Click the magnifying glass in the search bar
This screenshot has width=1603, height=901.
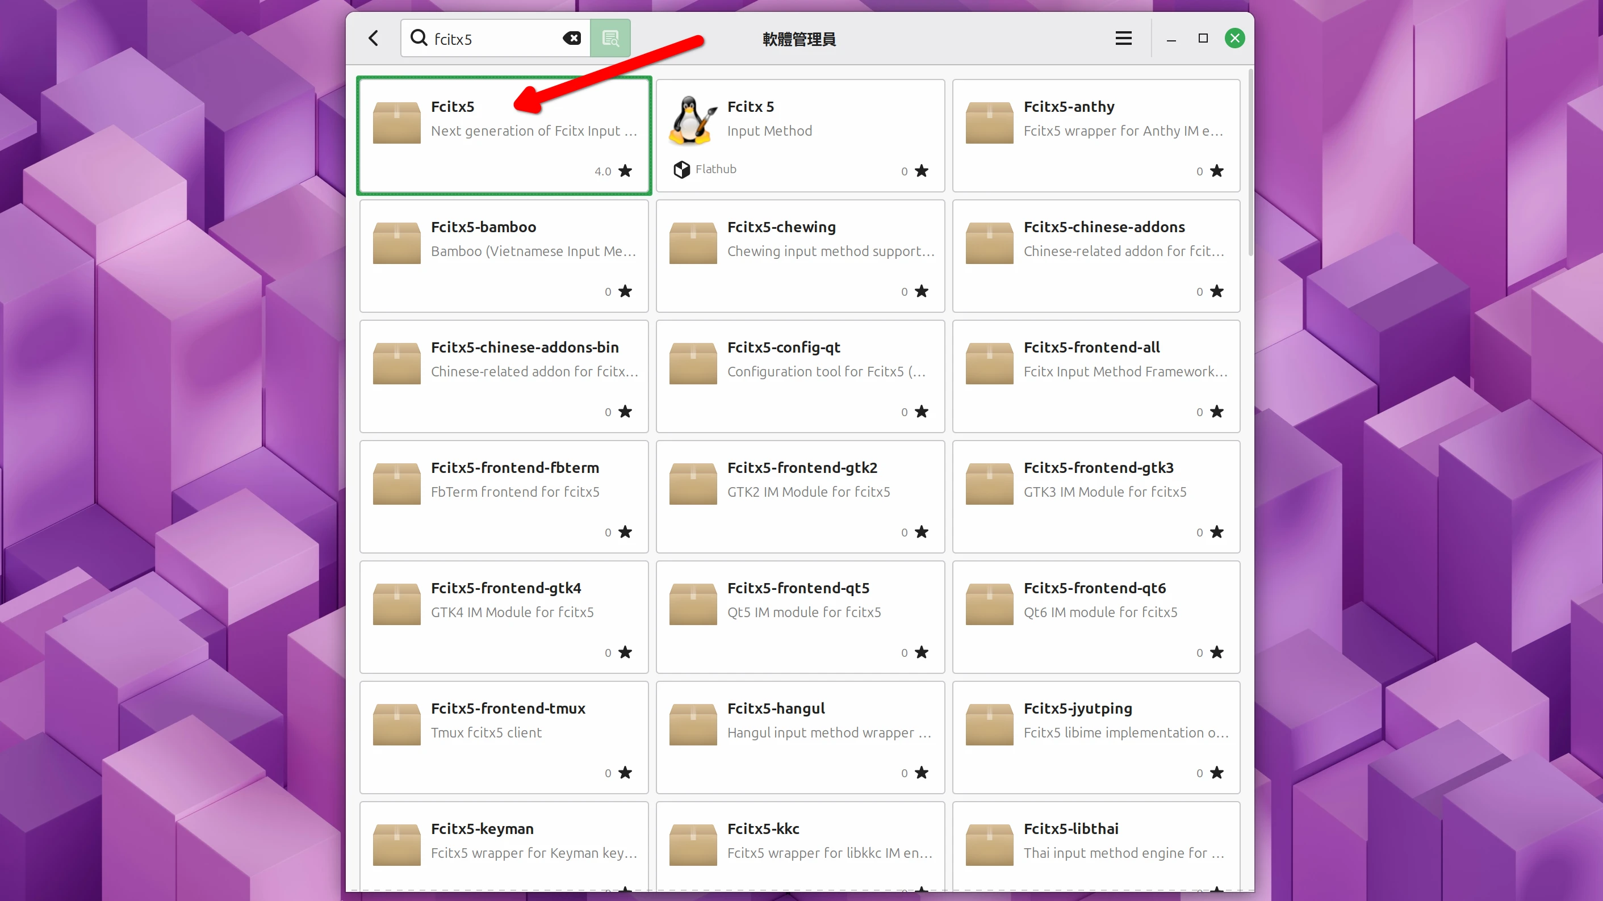click(x=420, y=38)
